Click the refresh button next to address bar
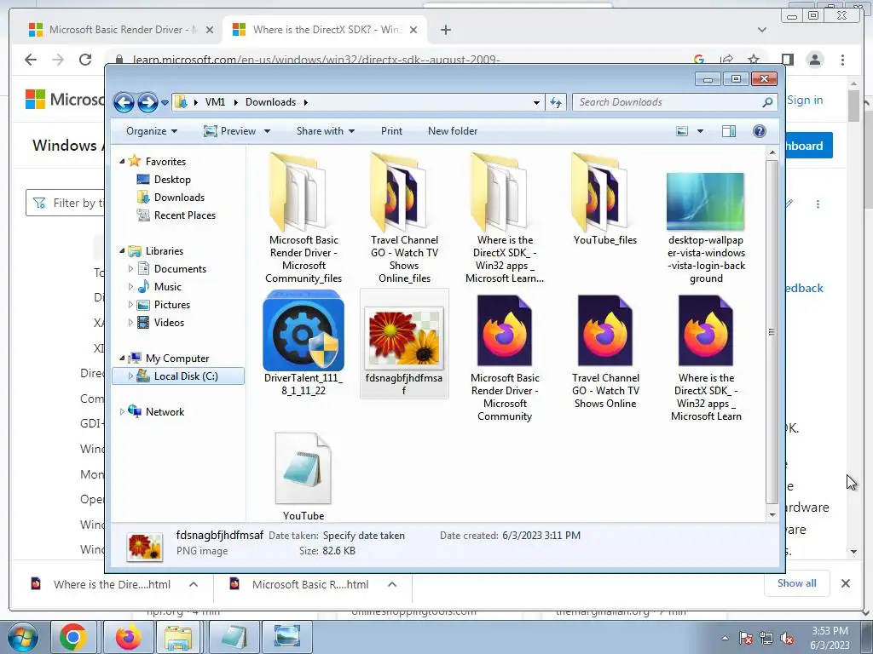Viewport: 873px width, 654px height. coord(556,102)
